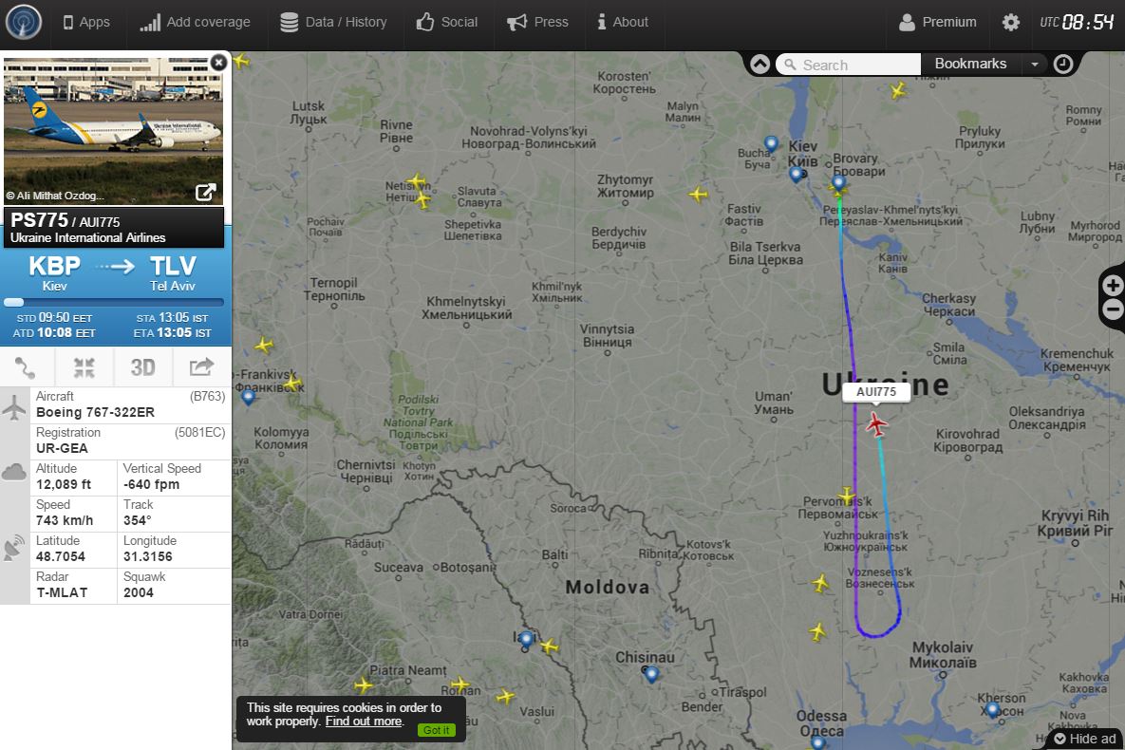Click the flight progress bar

click(113, 302)
